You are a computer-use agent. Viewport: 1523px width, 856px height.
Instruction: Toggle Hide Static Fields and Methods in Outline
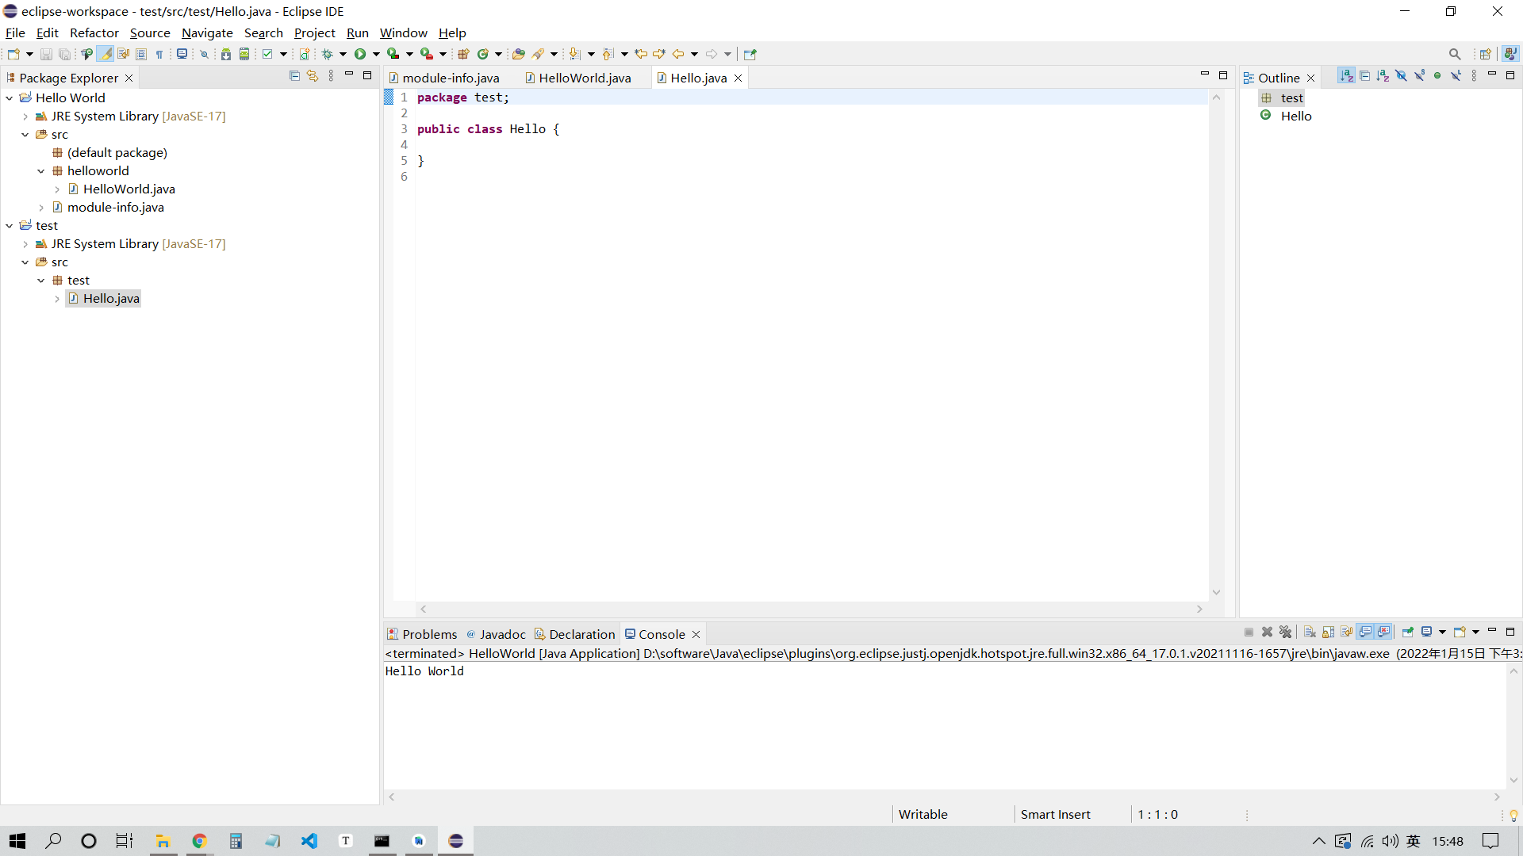pyautogui.click(x=1419, y=75)
